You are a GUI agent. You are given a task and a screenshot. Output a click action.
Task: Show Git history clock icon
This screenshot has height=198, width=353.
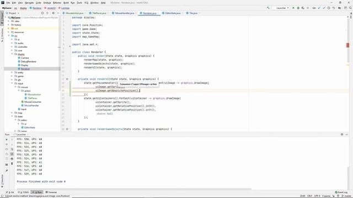(329, 8)
